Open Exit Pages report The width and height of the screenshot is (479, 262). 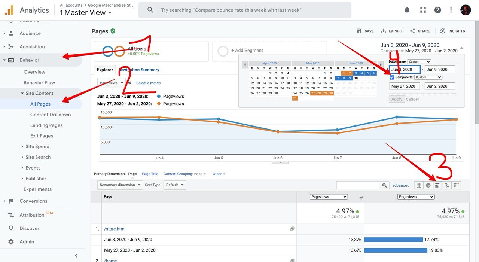click(42, 136)
